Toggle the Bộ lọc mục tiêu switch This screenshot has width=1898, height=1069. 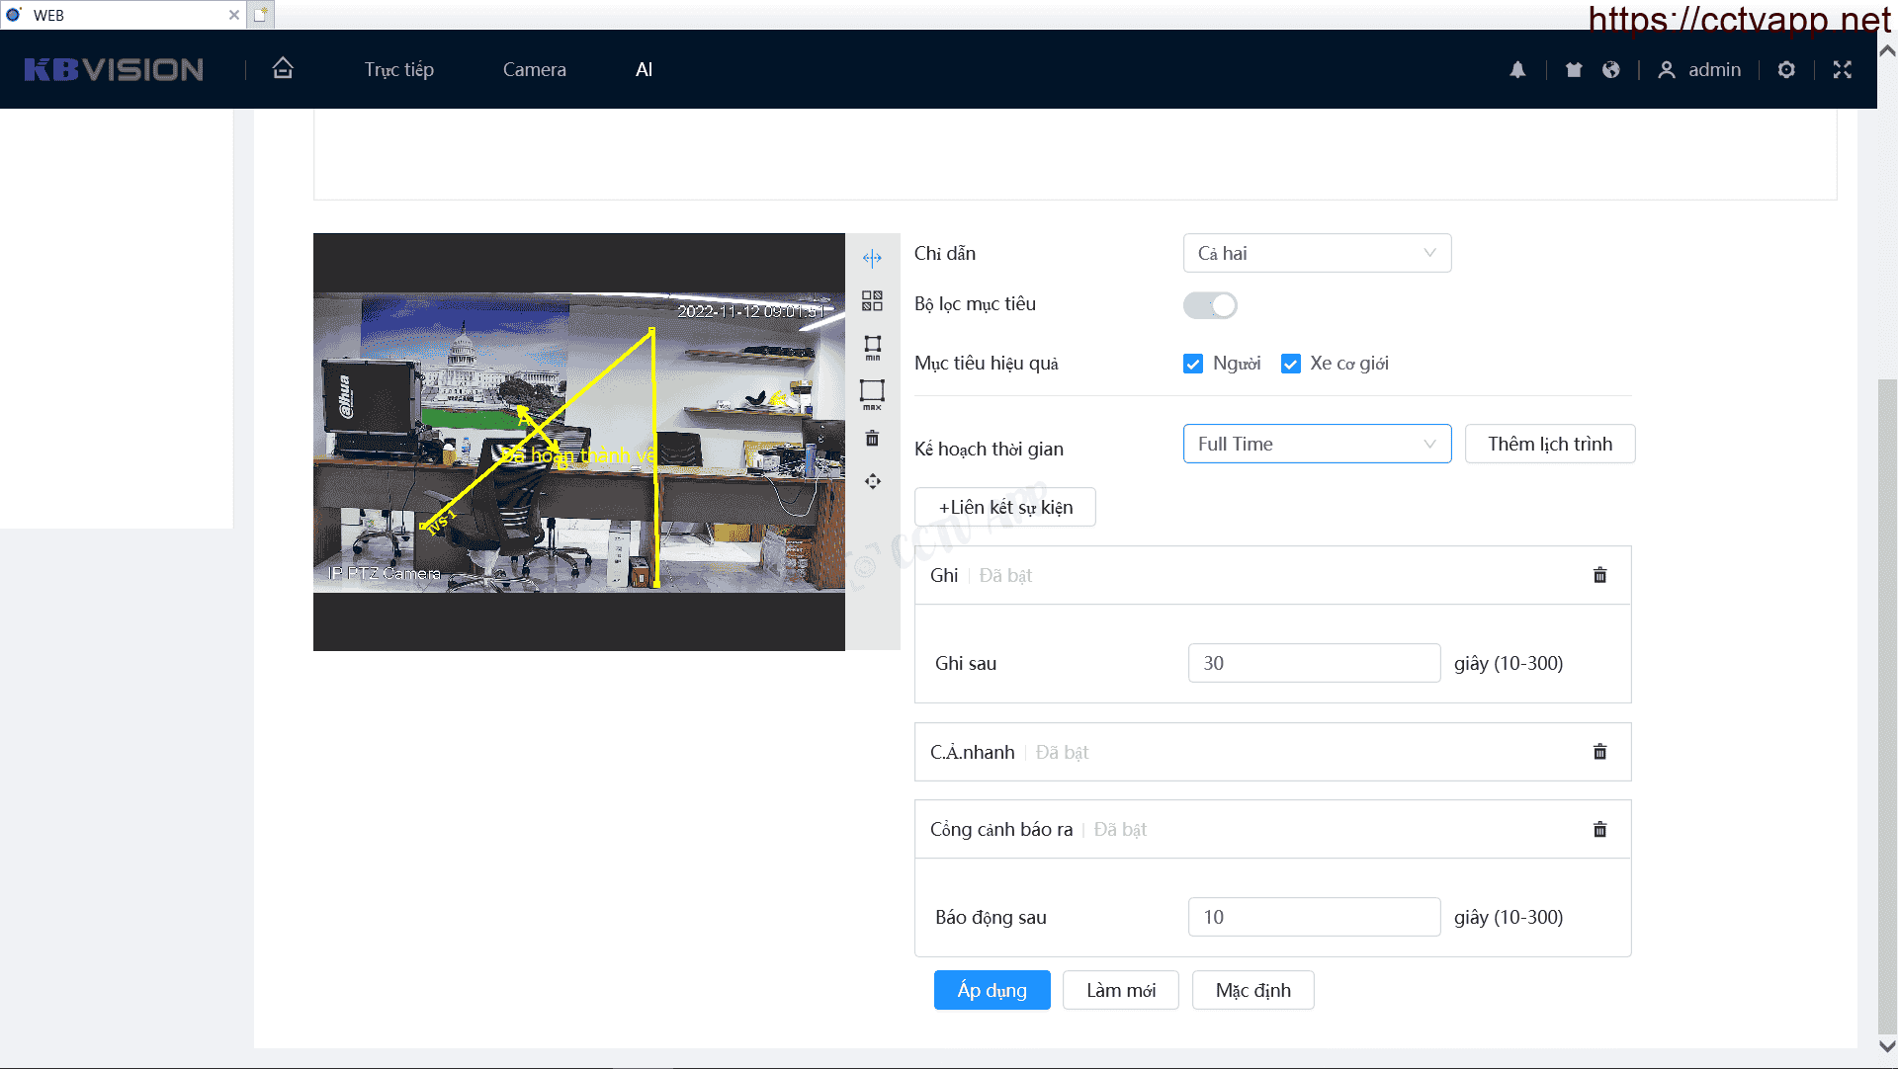click(x=1210, y=305)
